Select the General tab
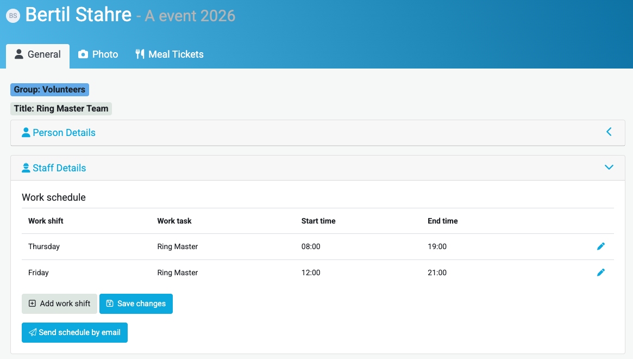Screen dimensions: 633x359 tap(37, 54)
